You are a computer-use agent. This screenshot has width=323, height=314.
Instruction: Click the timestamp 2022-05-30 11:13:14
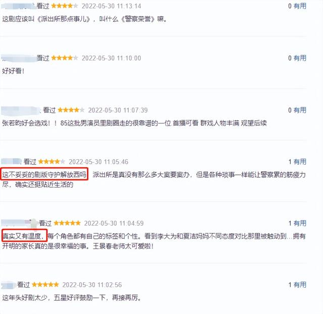pyautogui.click(x=112, y=6)
